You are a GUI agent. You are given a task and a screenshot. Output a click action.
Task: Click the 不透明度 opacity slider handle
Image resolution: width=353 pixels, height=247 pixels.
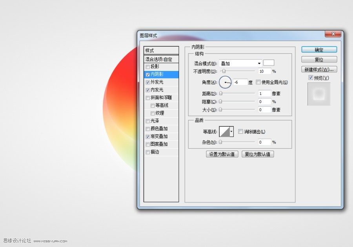click(224, 71)
